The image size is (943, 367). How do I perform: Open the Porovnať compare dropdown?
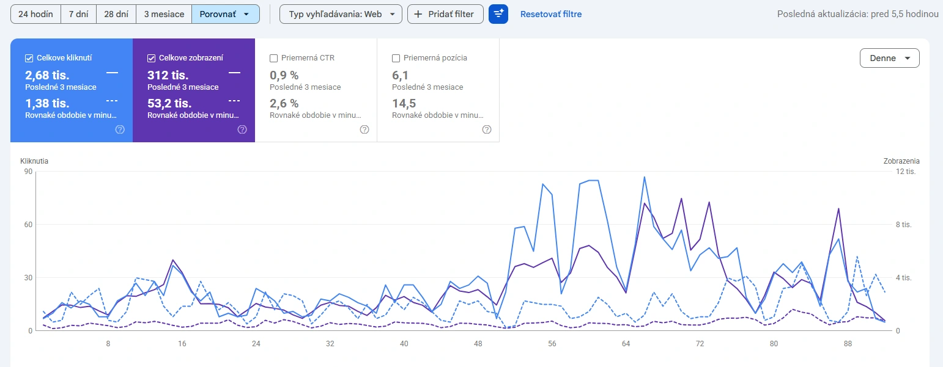point(226,14)
